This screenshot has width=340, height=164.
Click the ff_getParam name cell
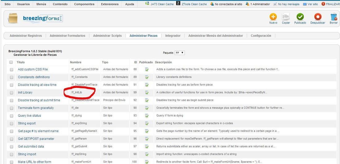coord(79,139)
